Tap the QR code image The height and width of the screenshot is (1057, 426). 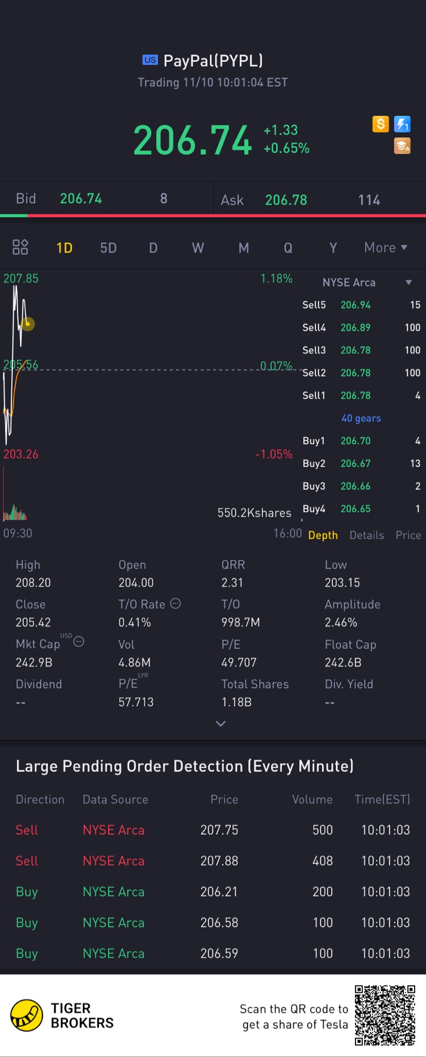click(385, 1016)
